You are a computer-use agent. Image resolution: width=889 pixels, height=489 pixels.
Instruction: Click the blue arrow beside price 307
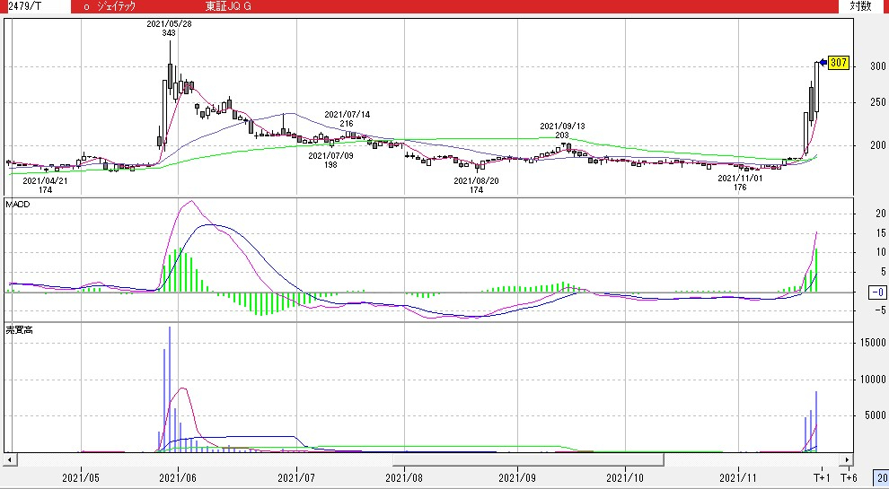tap(822, 63)
